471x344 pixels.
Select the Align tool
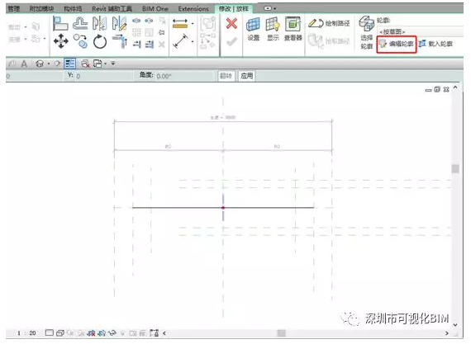tap(60, 23)
